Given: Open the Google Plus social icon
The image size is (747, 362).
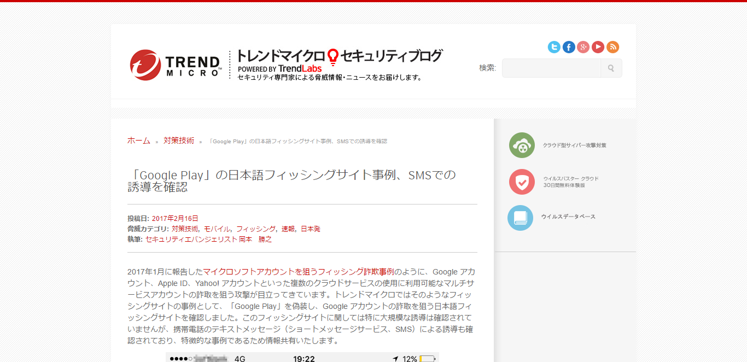Looking at the screenshot, I should point(583,47).
